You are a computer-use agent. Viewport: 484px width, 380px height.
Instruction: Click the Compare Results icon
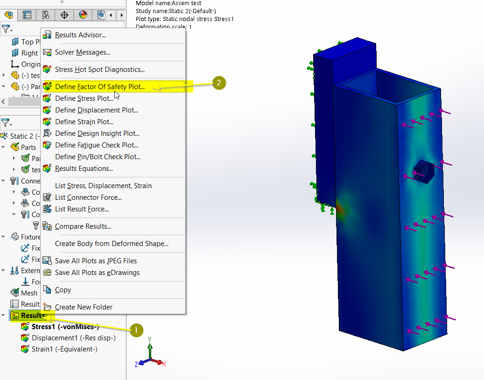click(47, 226)
